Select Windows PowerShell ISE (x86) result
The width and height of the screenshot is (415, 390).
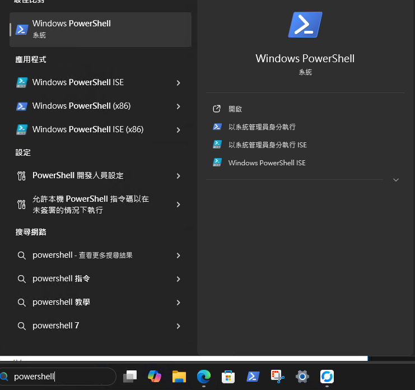(x=100, y=130)
